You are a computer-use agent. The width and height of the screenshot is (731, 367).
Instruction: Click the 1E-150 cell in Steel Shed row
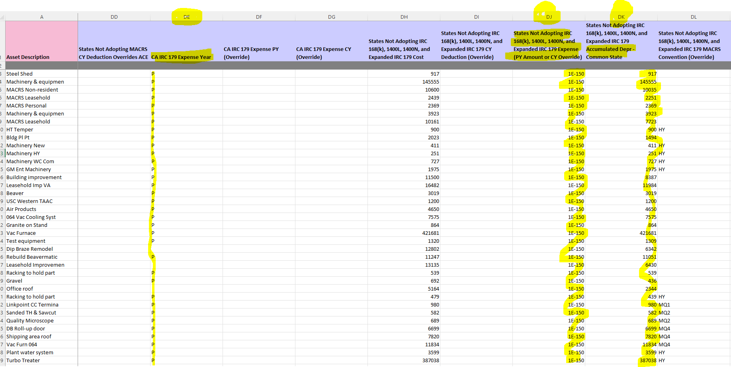pos(549,74)
